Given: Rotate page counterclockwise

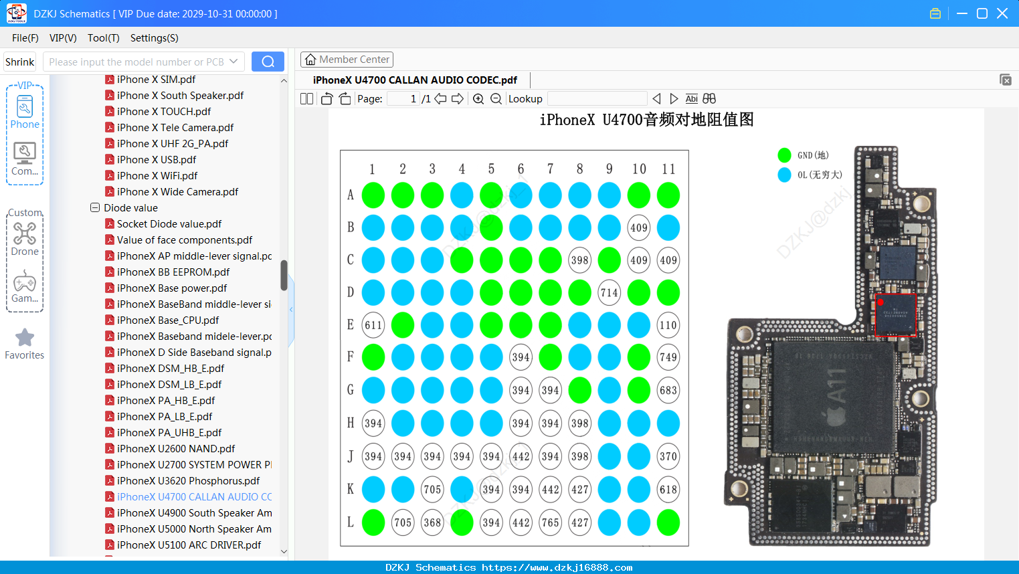Looking at the screenshot, I should (x=327, y=99).
